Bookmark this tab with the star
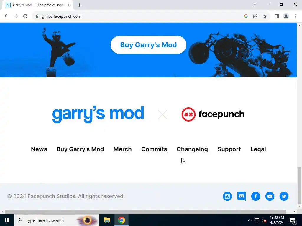 tap(265, 16)
